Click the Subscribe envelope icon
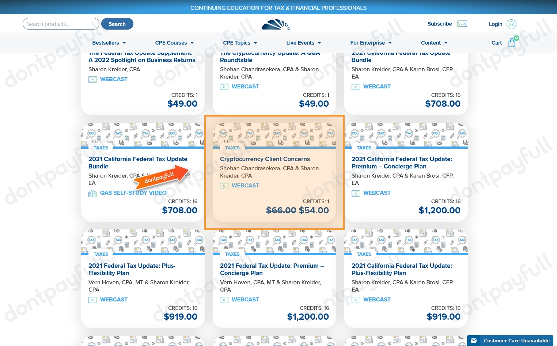Image resolution: width=557 pixels, height=346 pixels. point(462,23)
